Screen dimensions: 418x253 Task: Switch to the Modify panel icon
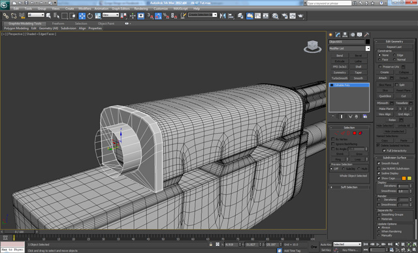[x=338, y=35]
